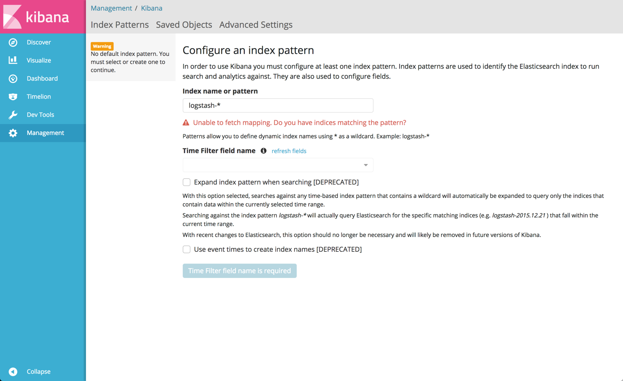The width and height of the screenshot is (623, 381).
Task: Switch to the Saved Objects tab
Action: [x=184, y=25]
